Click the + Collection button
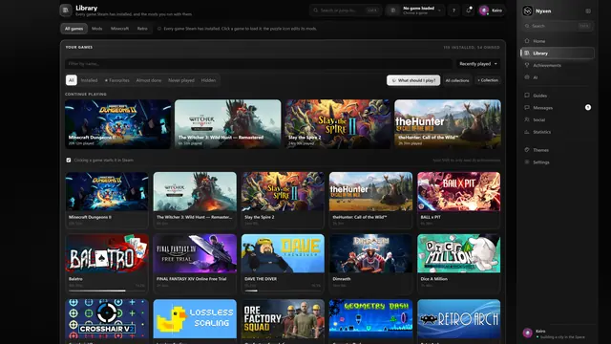611x344 pixels. click(488, 80)
